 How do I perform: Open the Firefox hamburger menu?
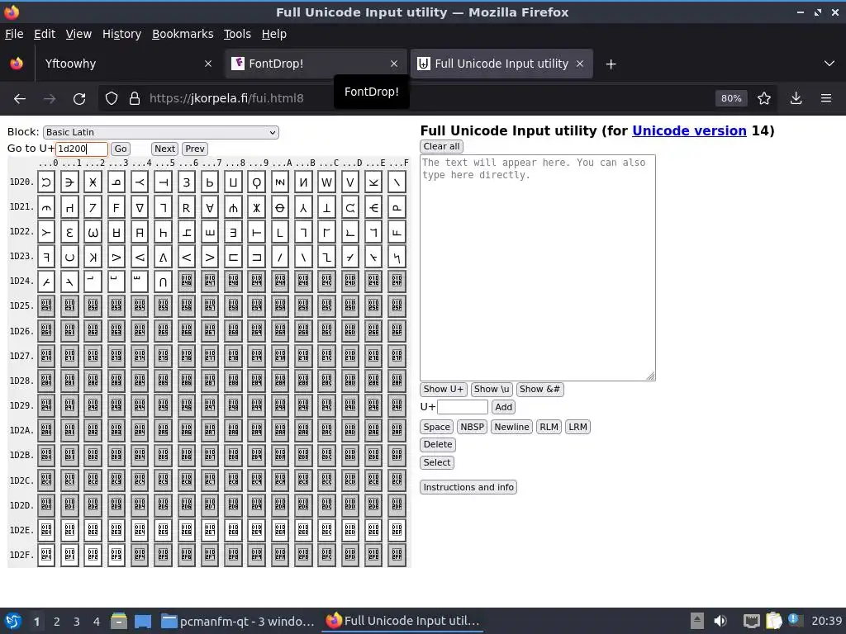(x=826, y=98)
